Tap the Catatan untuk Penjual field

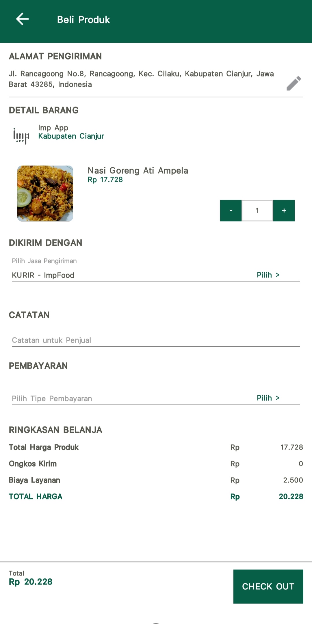click(155, 340)
